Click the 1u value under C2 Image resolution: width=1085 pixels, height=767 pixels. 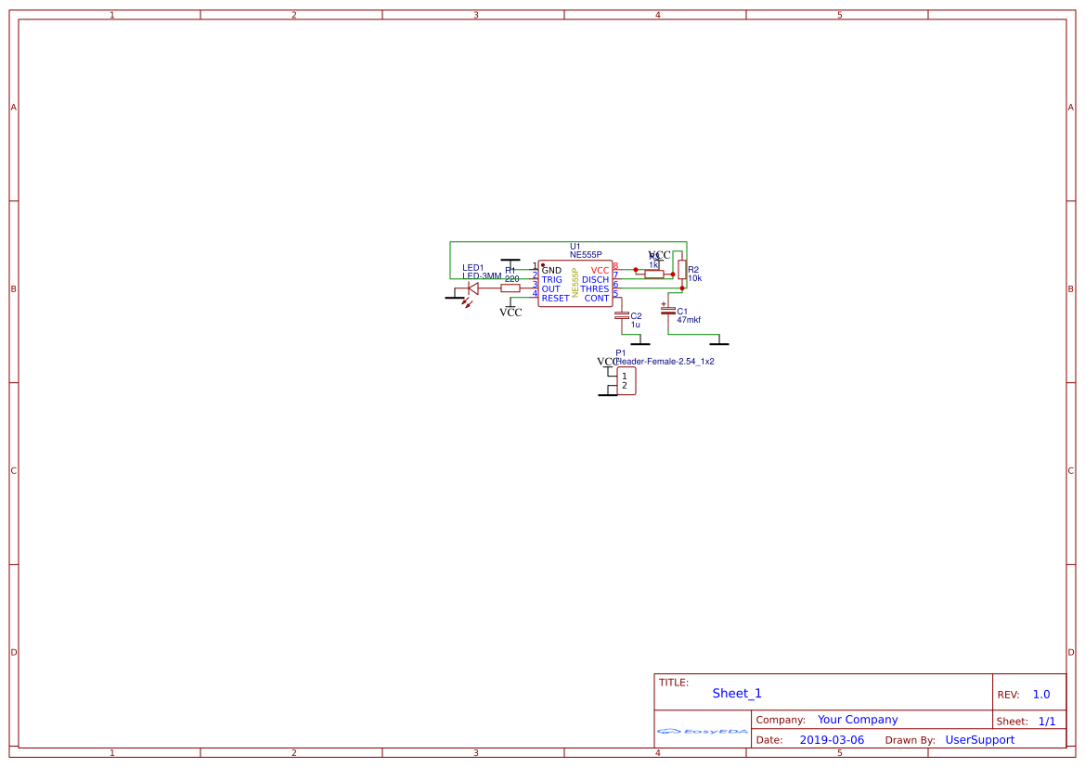click(635, 325)
